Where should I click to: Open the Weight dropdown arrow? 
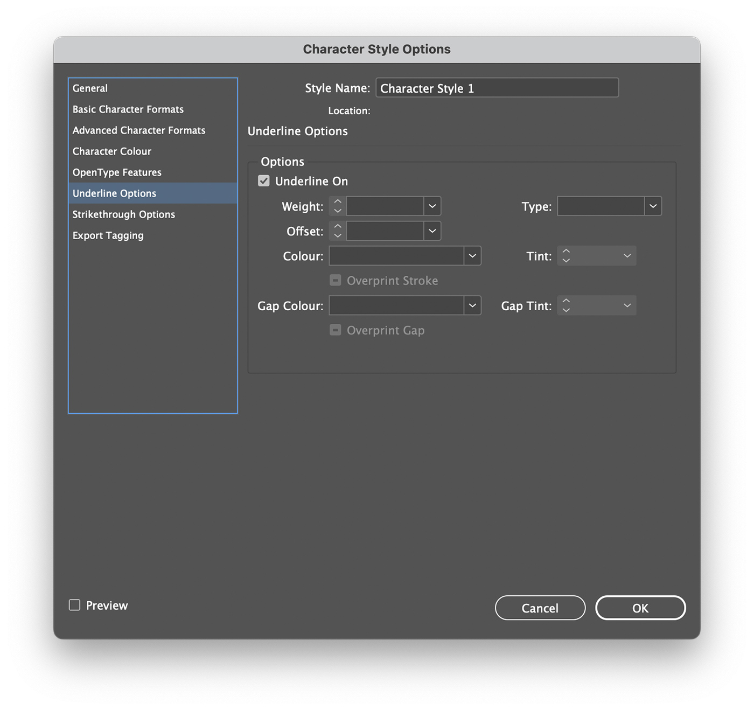(432, 206)
